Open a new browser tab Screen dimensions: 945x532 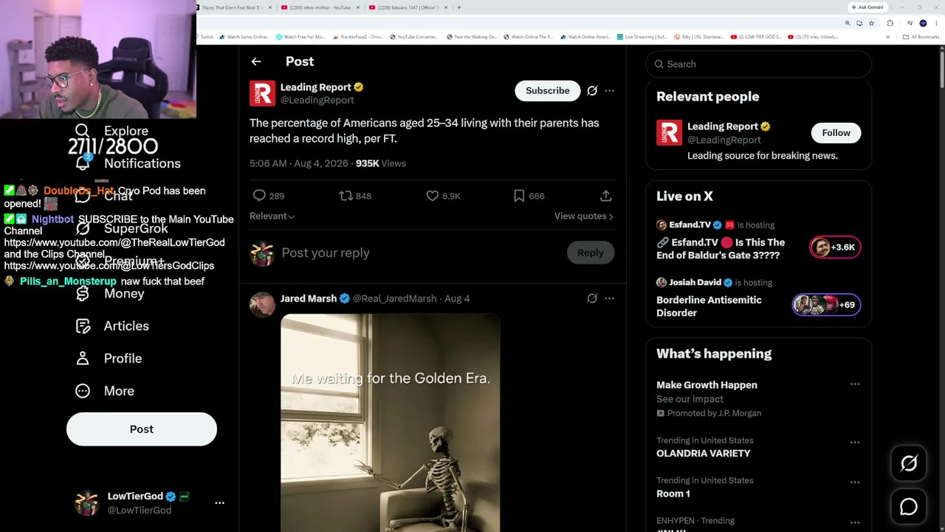pos(459,7)
